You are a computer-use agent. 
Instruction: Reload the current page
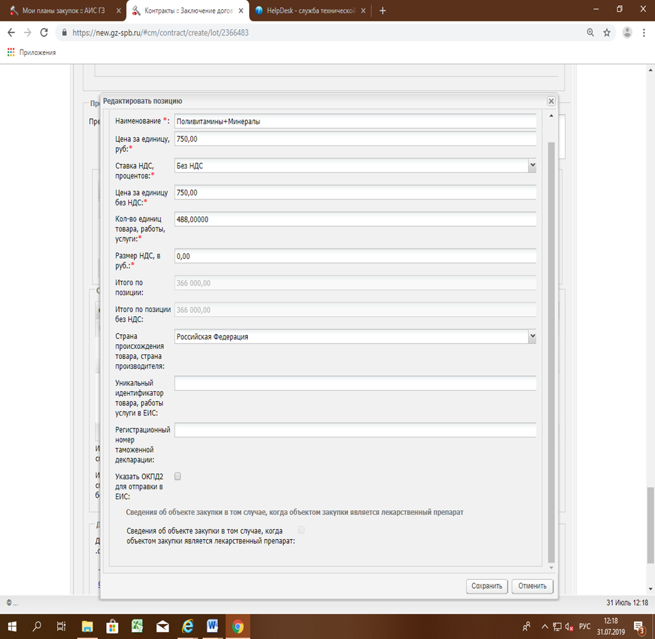44,33
